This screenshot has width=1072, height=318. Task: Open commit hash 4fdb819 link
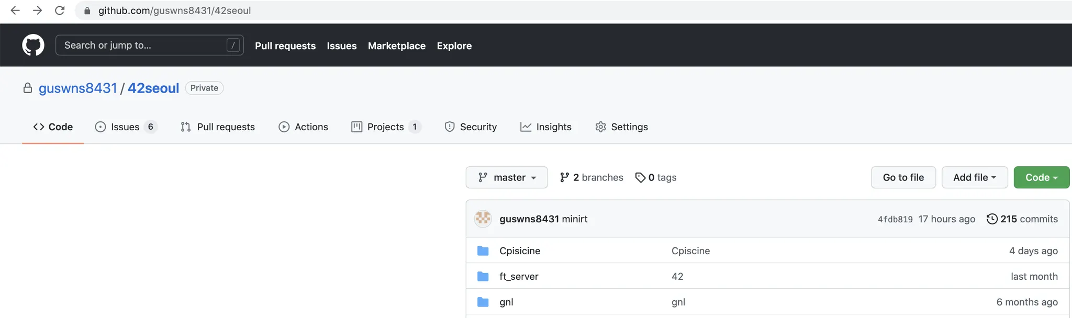[895, 219]
